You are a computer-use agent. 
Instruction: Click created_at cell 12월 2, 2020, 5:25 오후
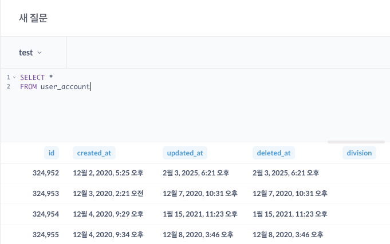108,173
